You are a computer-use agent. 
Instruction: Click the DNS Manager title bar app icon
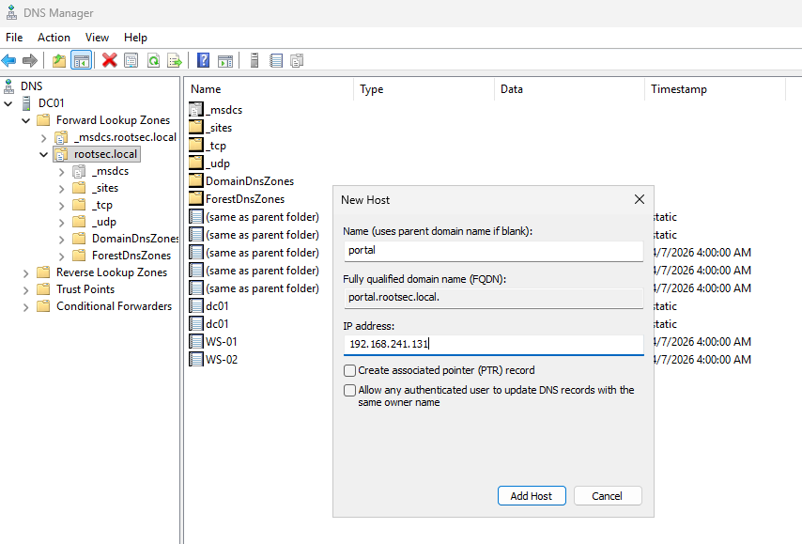(11, 13)
